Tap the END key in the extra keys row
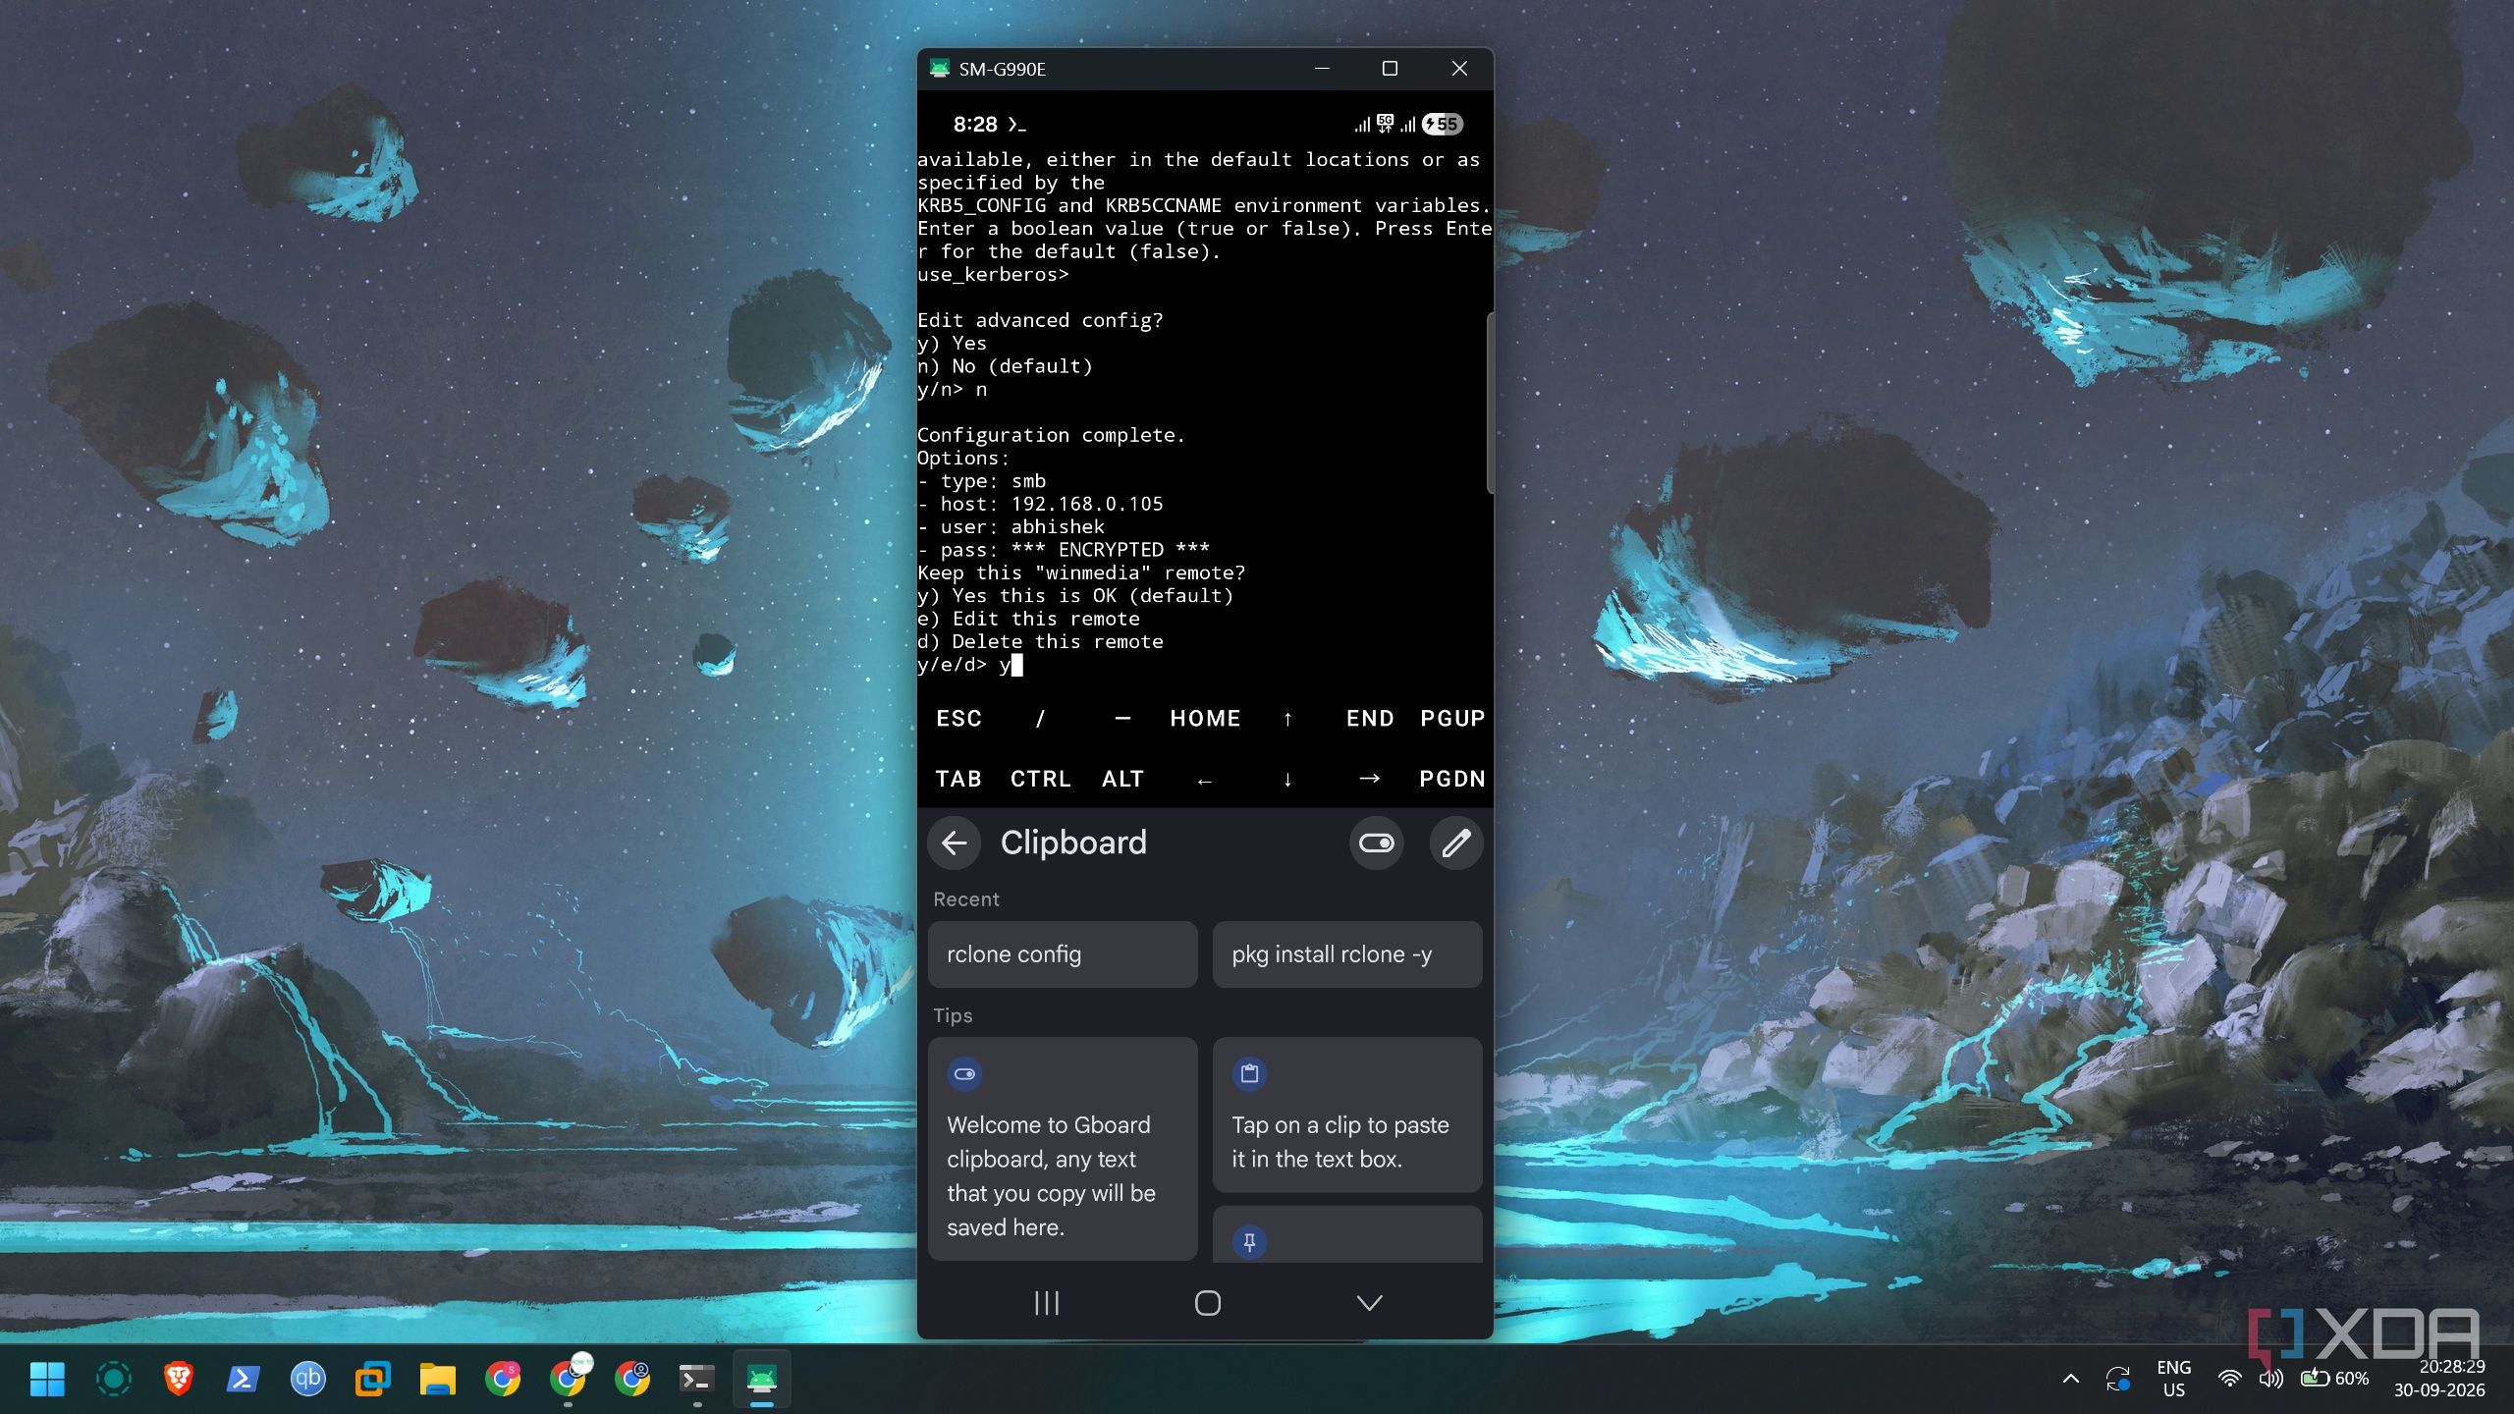The width and height of the screenshot is (2514, 1414). tap(1370, 718)
